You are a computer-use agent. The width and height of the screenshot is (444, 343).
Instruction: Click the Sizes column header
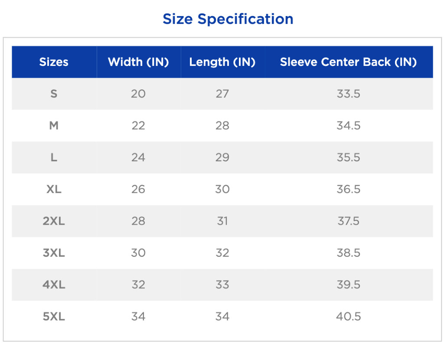click(x=54, y=62)
